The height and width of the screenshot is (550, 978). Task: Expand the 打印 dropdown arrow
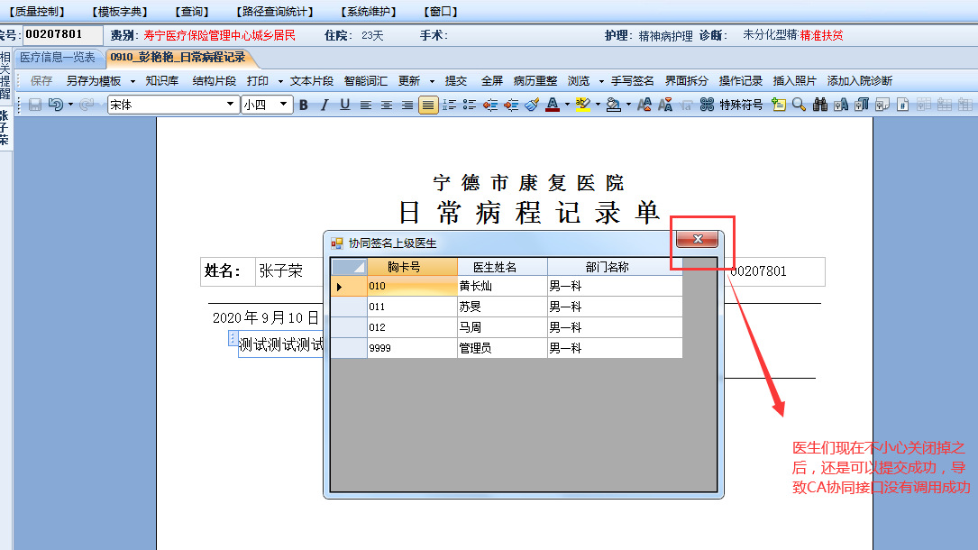pyautogui.click(x=280, y=81)
